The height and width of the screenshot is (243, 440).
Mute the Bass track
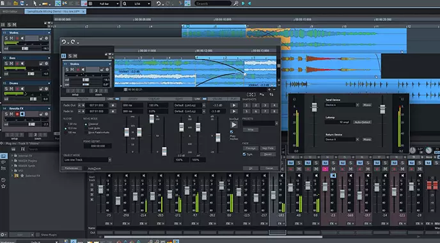(12, 63)
